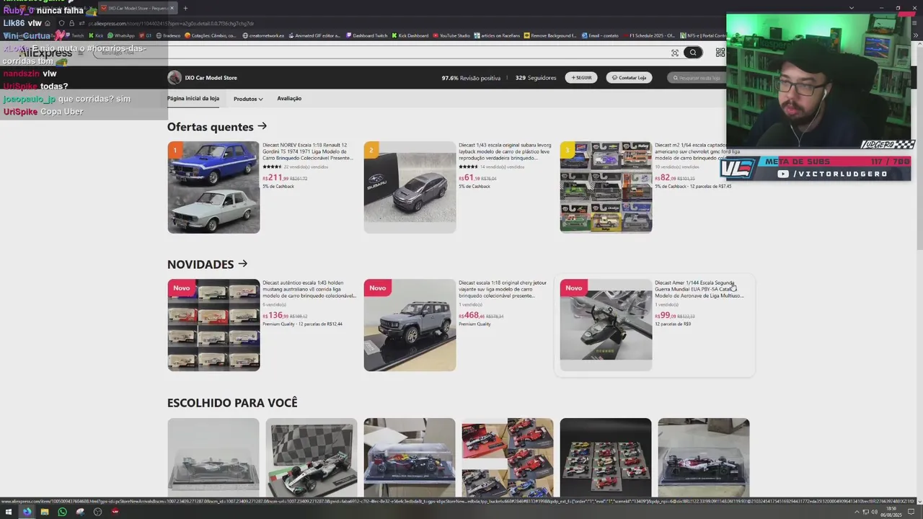Open the Ofertas quentes section arrow link
Viewport: 923px width, 519px height.
(x=262, y=126)
